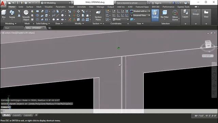Expand the Section panel
This screenshot has height=123, width=218.
click(x=97, y=24)
